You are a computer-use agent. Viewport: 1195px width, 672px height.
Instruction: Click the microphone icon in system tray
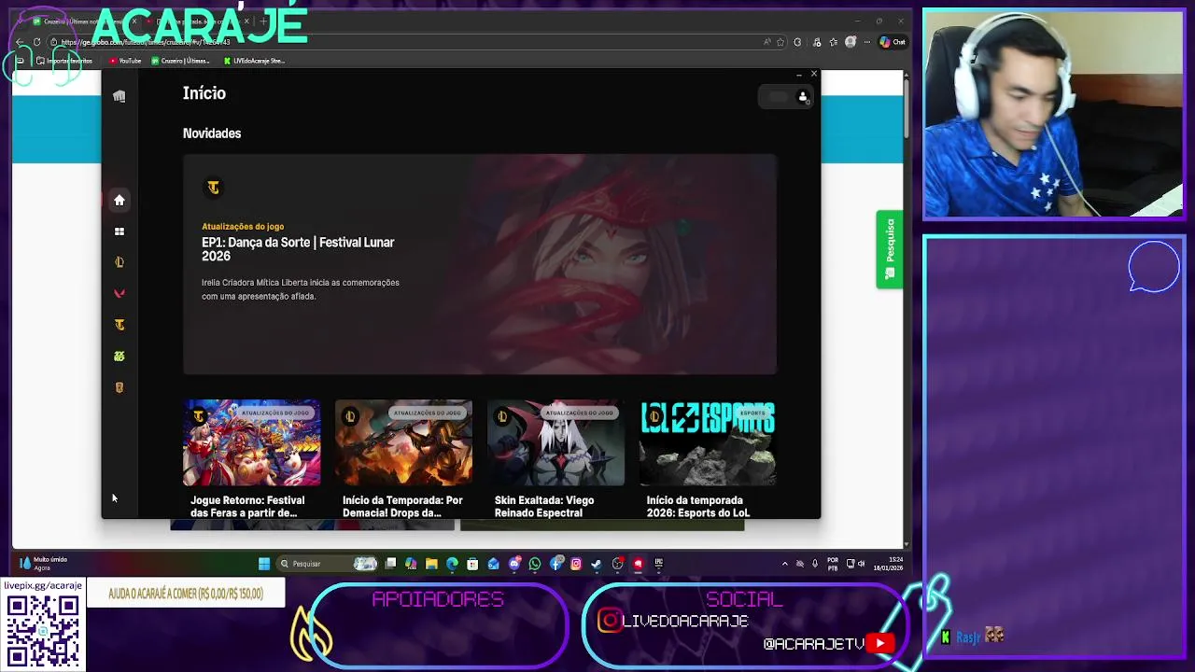(815, 563)
